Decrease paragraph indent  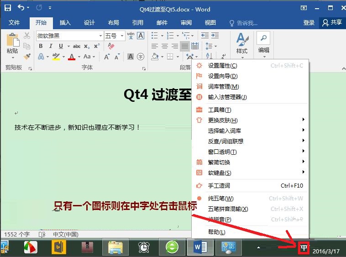tap(205, 35)
